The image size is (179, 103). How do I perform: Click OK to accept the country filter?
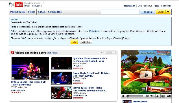point(74,42)
